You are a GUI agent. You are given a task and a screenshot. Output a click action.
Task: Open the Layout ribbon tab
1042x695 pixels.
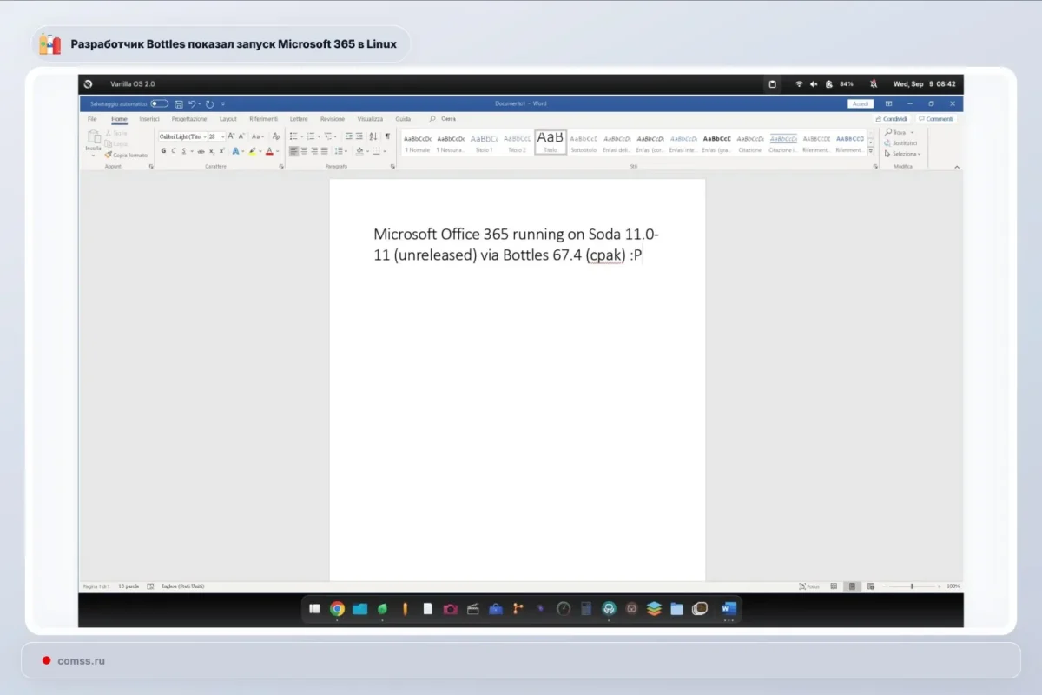point(228,119)
